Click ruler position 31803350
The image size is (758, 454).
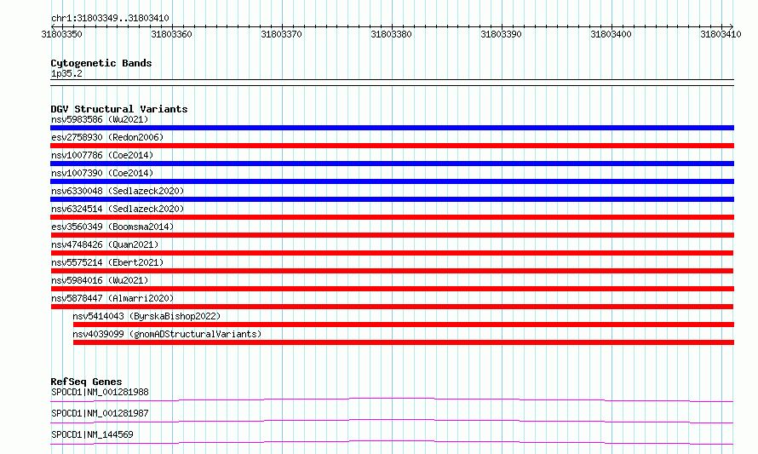point(62,34)
